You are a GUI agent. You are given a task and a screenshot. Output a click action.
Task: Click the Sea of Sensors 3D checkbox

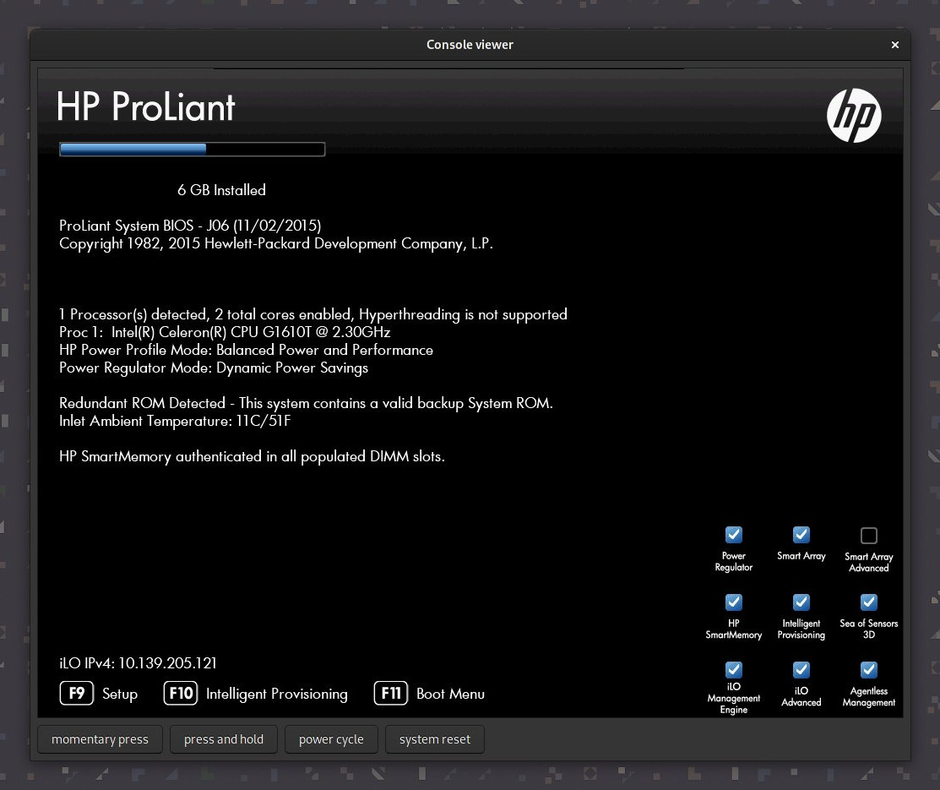[869, 602]
